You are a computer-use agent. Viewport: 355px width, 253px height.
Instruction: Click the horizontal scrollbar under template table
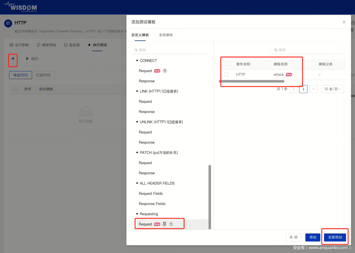tap(251, 81)
